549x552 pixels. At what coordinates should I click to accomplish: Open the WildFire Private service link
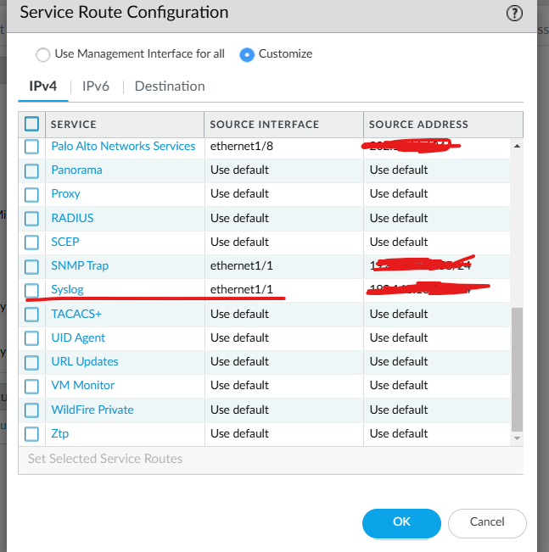(x=92, y=410)
